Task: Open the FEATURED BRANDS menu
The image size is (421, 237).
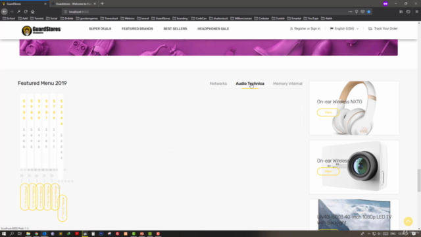Action: pos(137,28)
